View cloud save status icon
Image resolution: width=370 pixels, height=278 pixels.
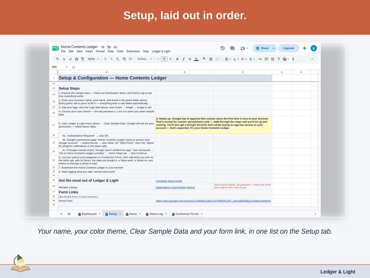point(116,47)
